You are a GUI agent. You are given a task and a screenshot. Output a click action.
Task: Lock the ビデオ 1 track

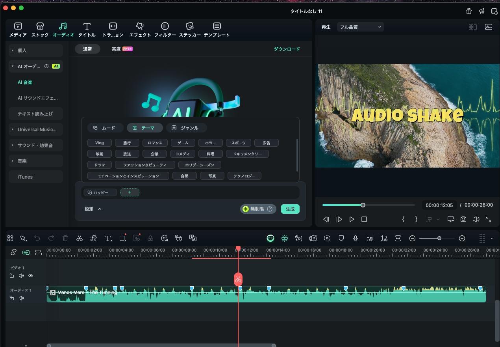click(x=12, y=276)
